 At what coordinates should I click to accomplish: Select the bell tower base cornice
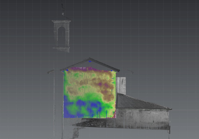click(x=61, y=48)
